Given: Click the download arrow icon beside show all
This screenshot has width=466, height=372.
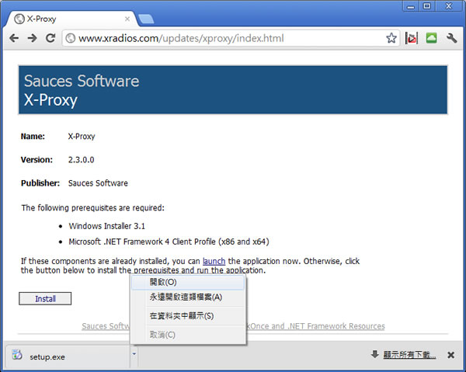Looking at the screenshot, I should (x=375, y=354).
